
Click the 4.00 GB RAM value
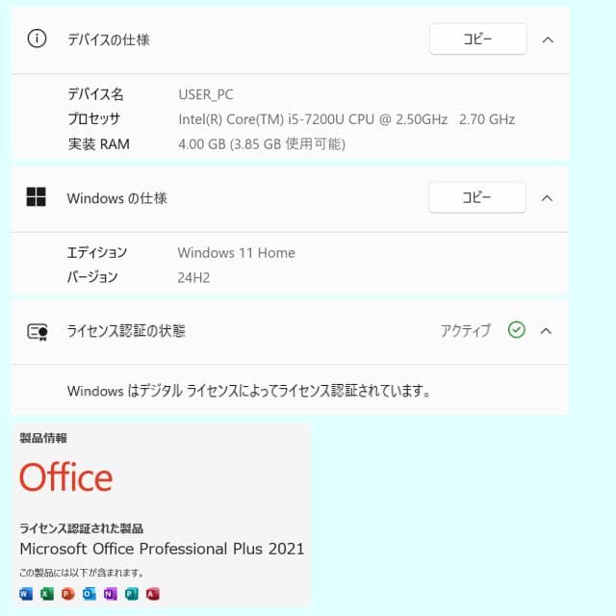(262, 144)
